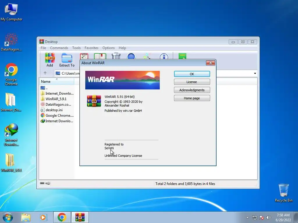The height and width of the screenshot is (223, 298).
Task: Expand the address bar dropdown arrow
Action: coord(255,73)
